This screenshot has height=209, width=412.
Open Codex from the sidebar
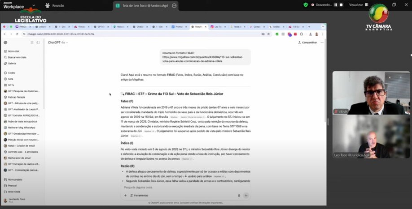12,73
